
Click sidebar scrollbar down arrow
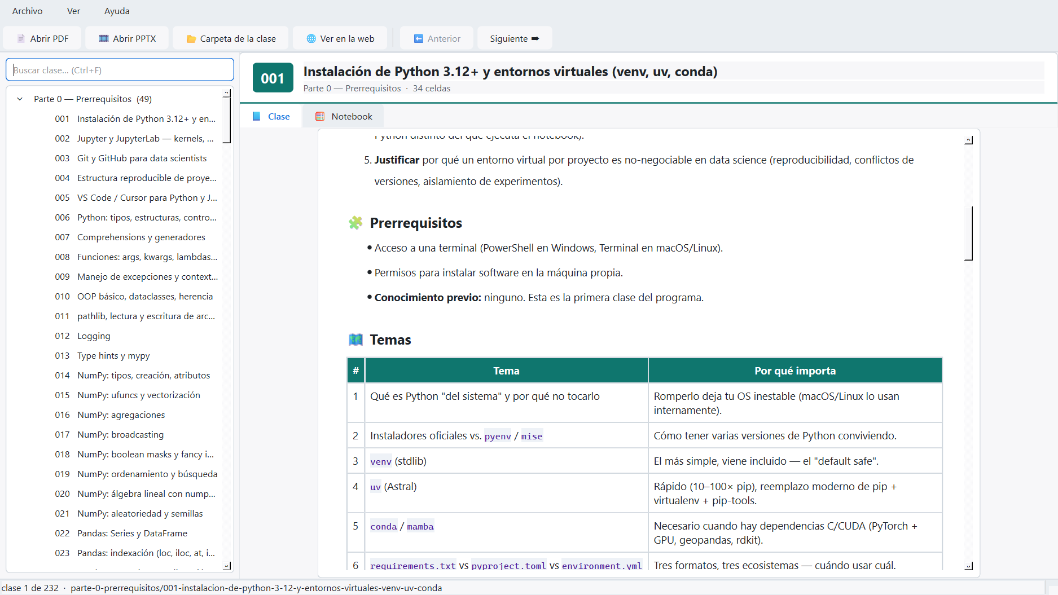point(227,566)
